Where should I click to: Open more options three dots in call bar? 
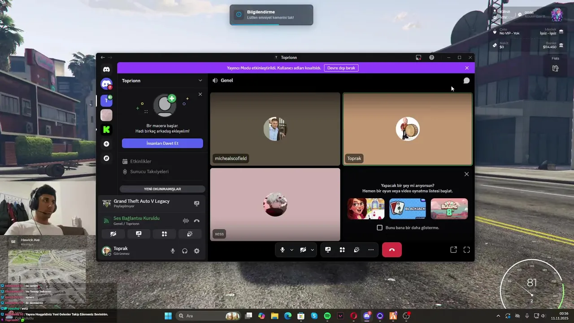coord(371,250)
